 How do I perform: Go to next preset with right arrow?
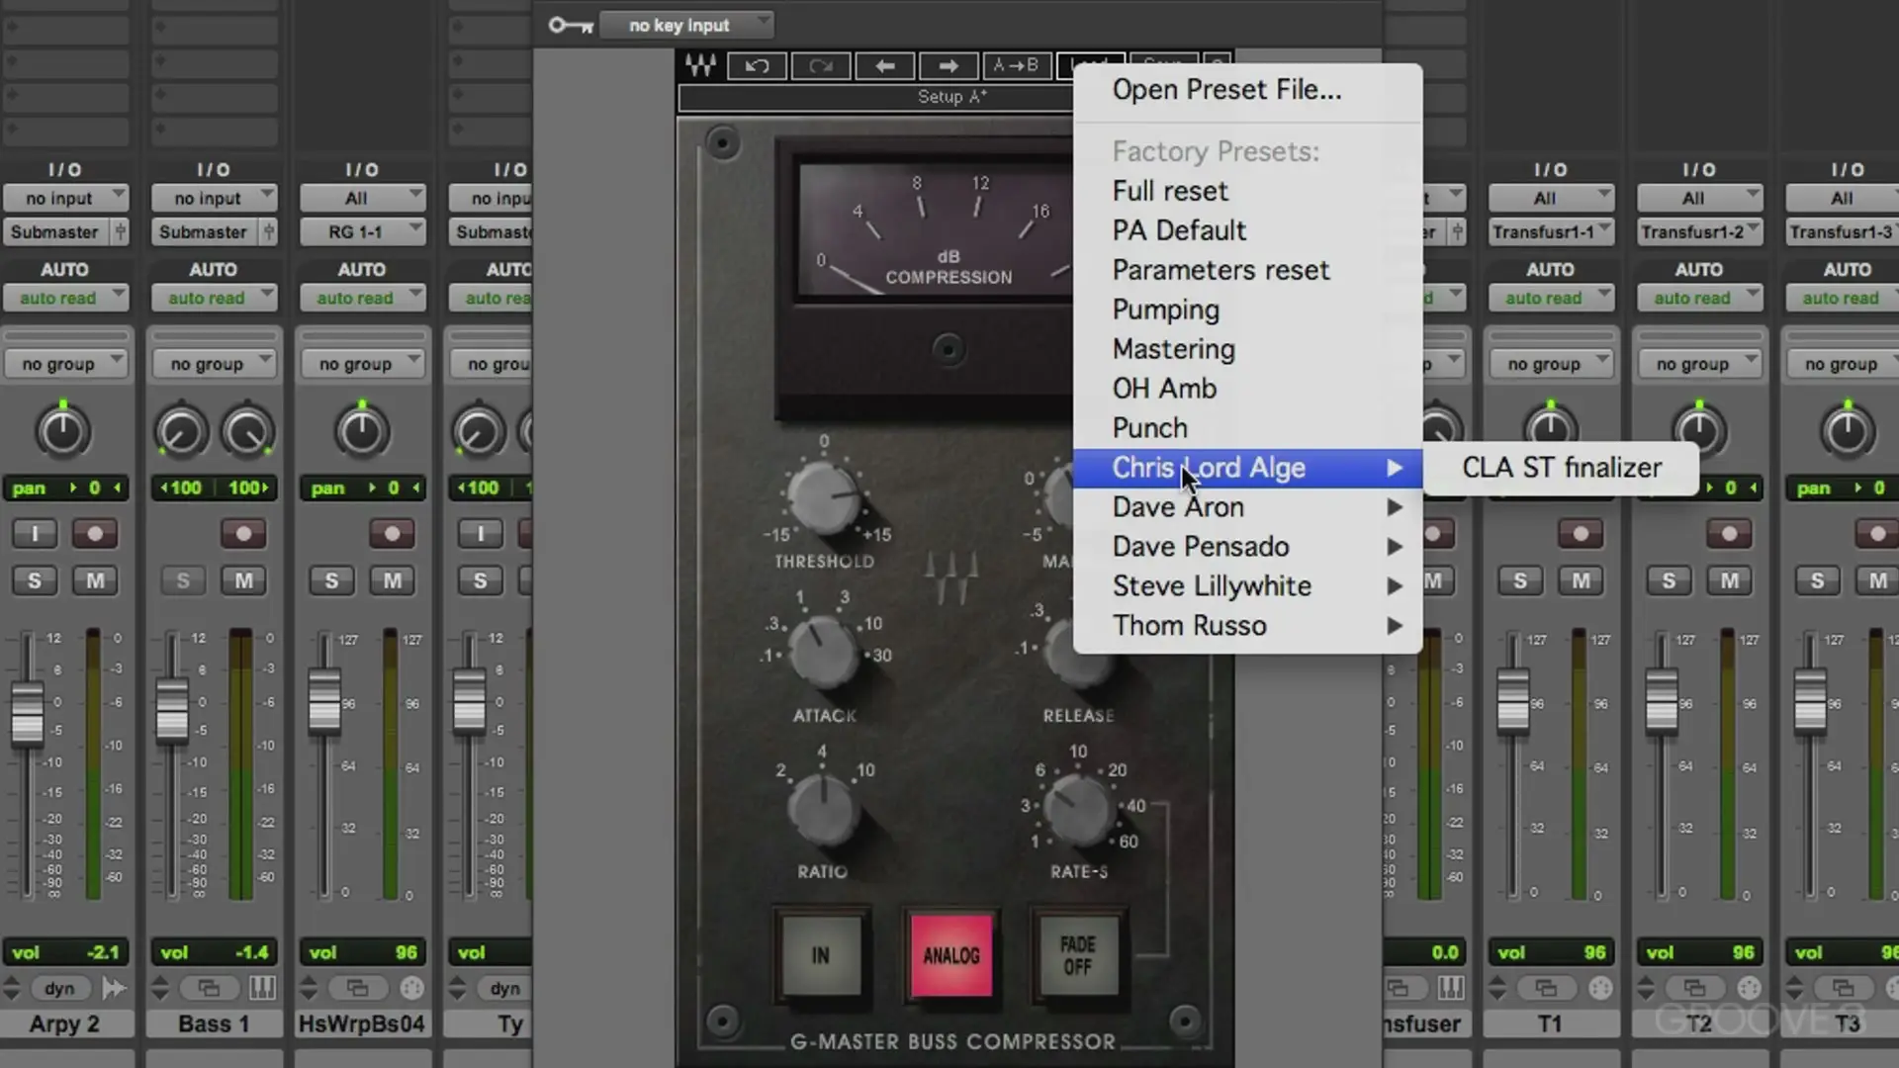pos(949,66)
